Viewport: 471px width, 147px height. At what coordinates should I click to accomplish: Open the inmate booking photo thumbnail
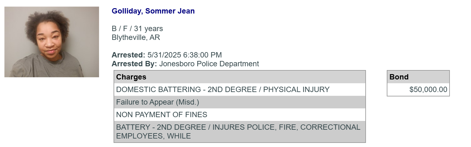(x=52, y=42)
